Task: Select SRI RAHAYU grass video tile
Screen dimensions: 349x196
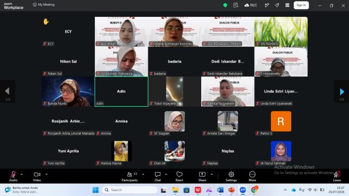Action: pos(281,32)
